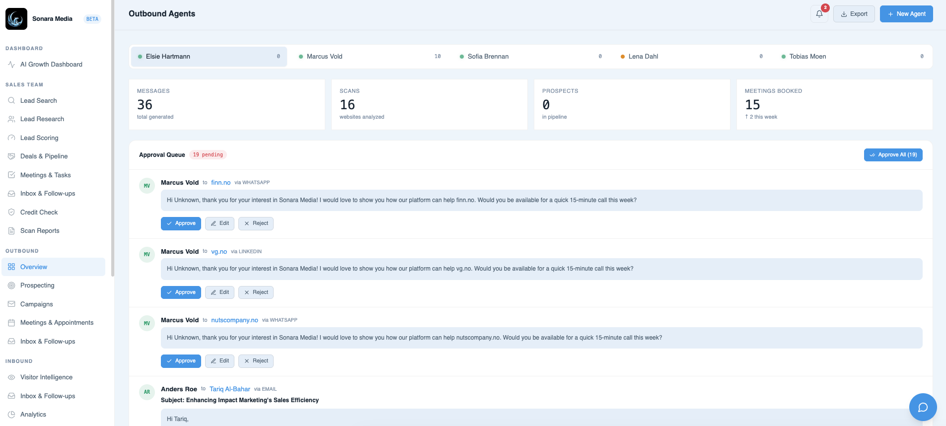Image resolution: width=946 pixels, height=426 pixels.
Task: Click the Meetings & Appointments calendar icon
Action: [11, 323]
